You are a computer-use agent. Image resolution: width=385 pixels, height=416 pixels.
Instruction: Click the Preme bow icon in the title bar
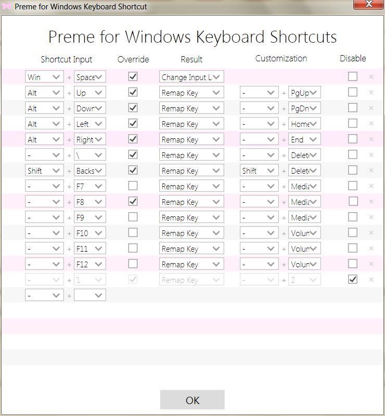(7, 6)
